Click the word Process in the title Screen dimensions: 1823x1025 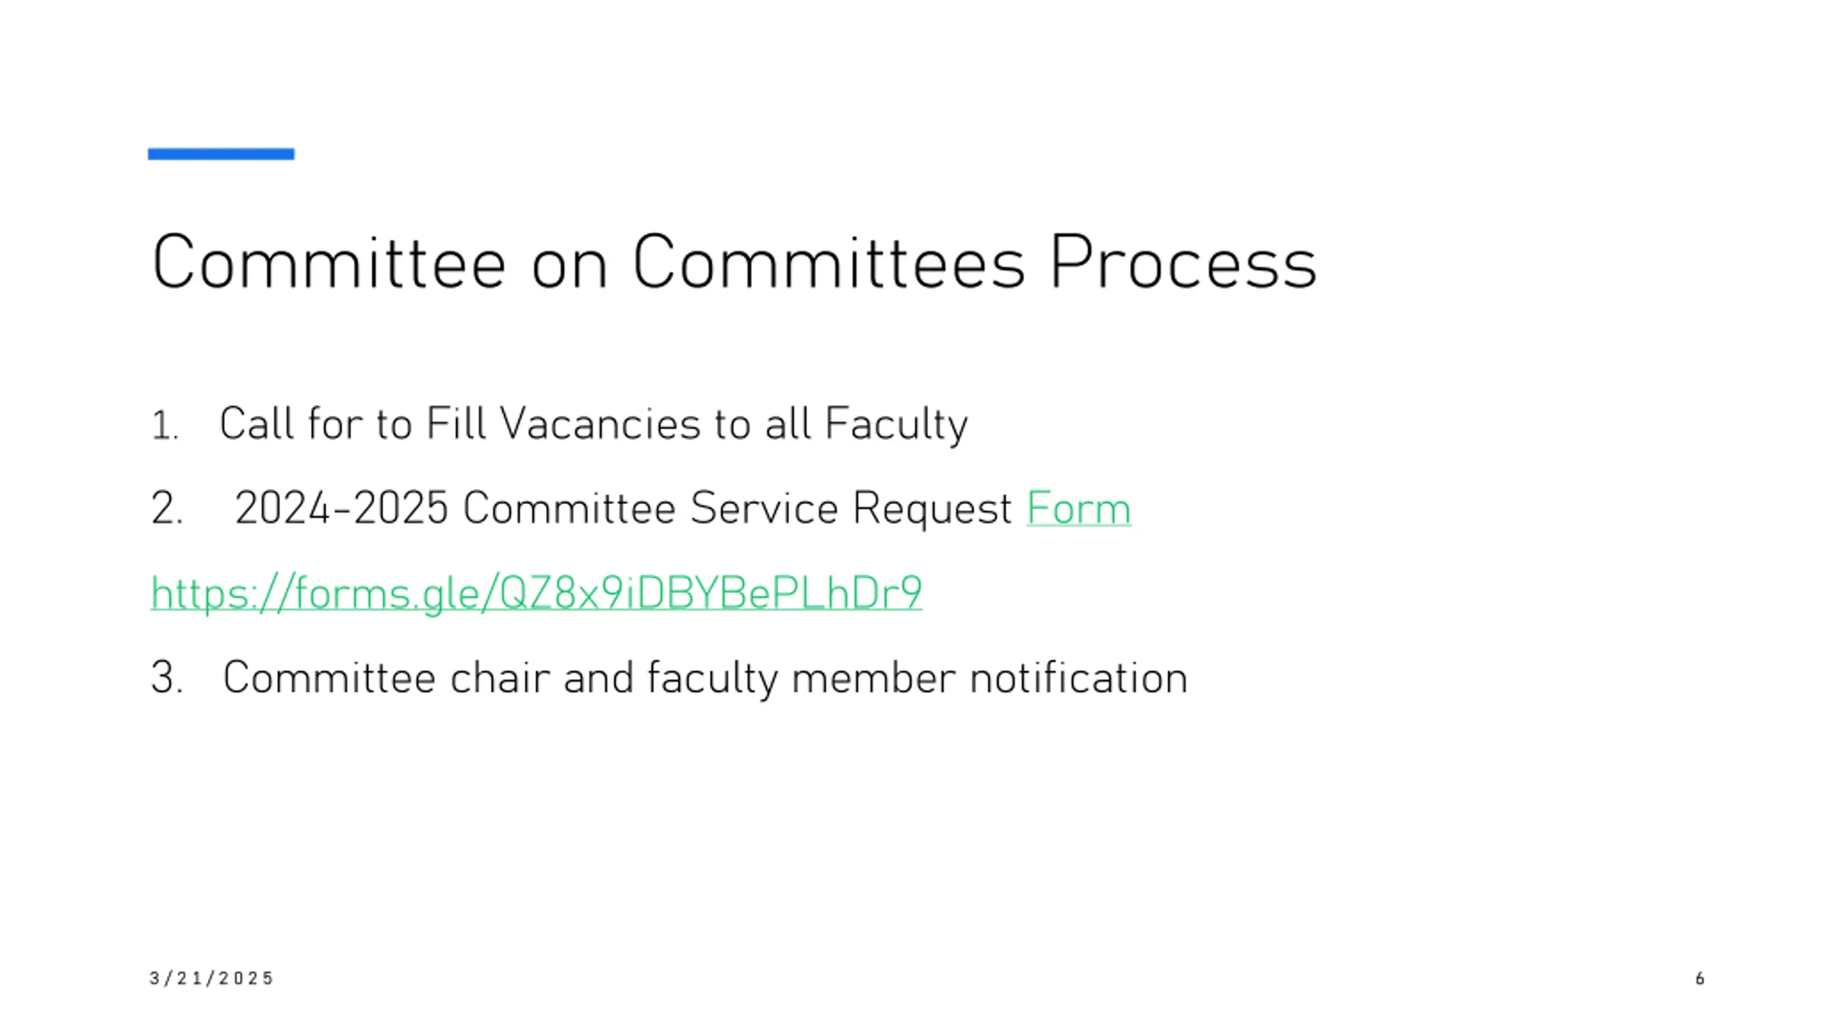point(1183,262)
